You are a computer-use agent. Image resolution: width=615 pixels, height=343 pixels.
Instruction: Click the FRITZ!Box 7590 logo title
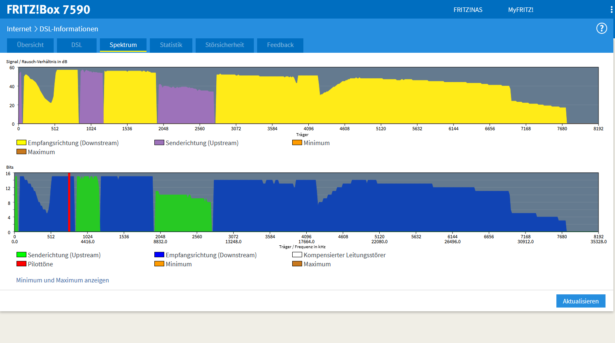click(x=48, y=9)
